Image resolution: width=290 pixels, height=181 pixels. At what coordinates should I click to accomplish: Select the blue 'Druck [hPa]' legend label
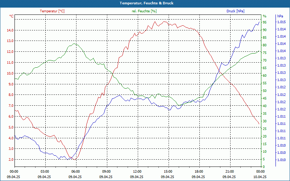235,11
